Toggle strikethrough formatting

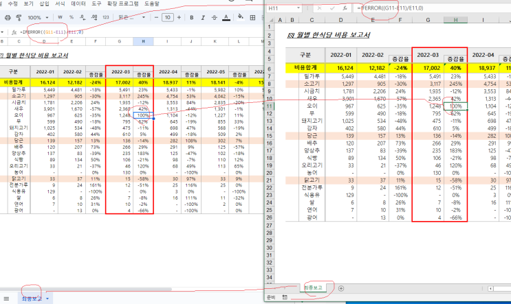214,18
